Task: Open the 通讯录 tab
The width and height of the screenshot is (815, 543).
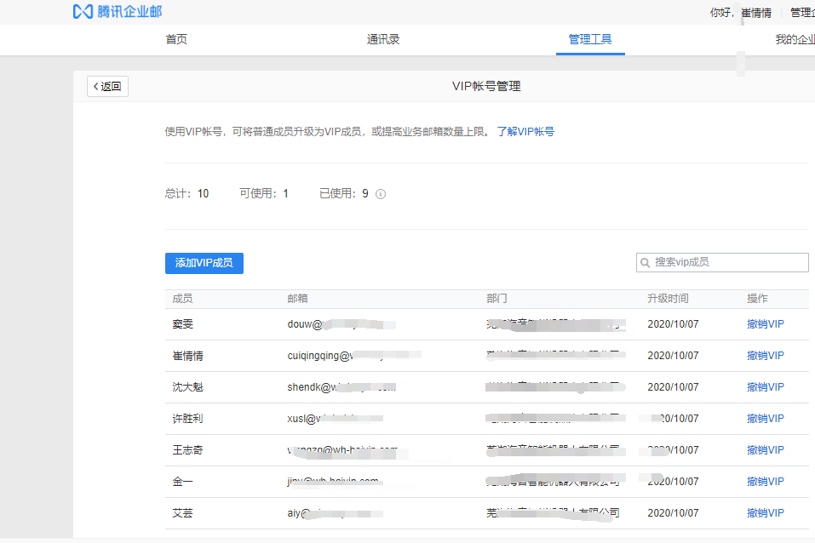Action: pyautogui.click(x=382, y=39)
